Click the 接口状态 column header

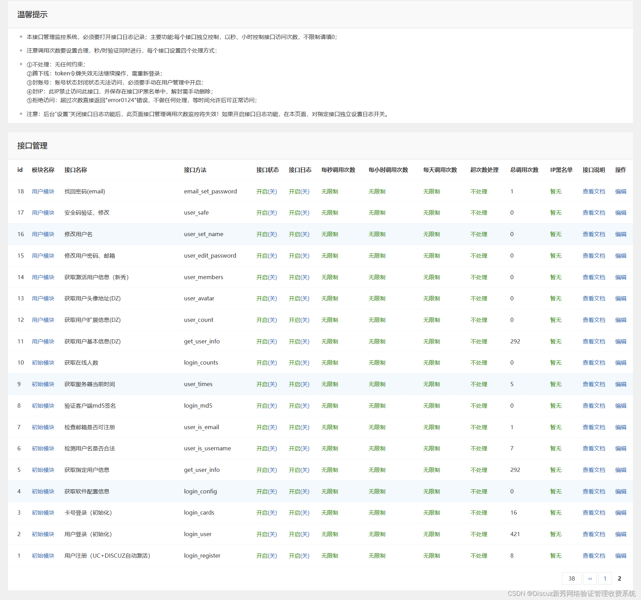267,170
